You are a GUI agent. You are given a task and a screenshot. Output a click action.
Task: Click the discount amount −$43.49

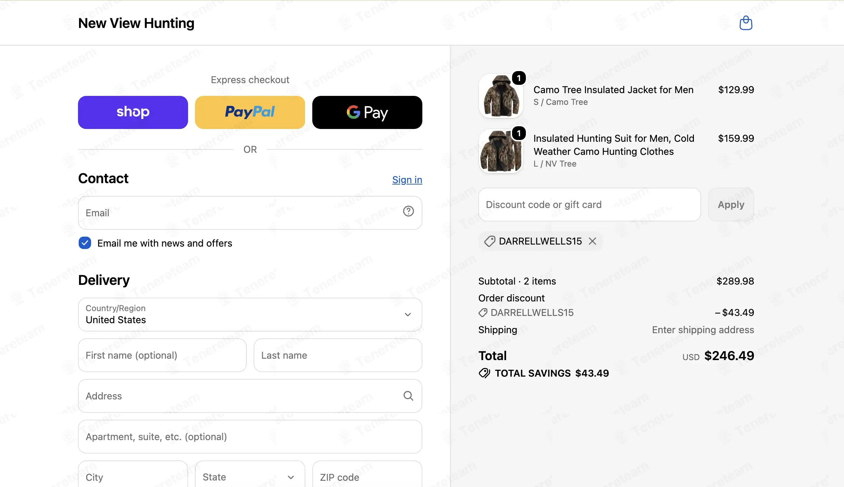click(734, 312)
